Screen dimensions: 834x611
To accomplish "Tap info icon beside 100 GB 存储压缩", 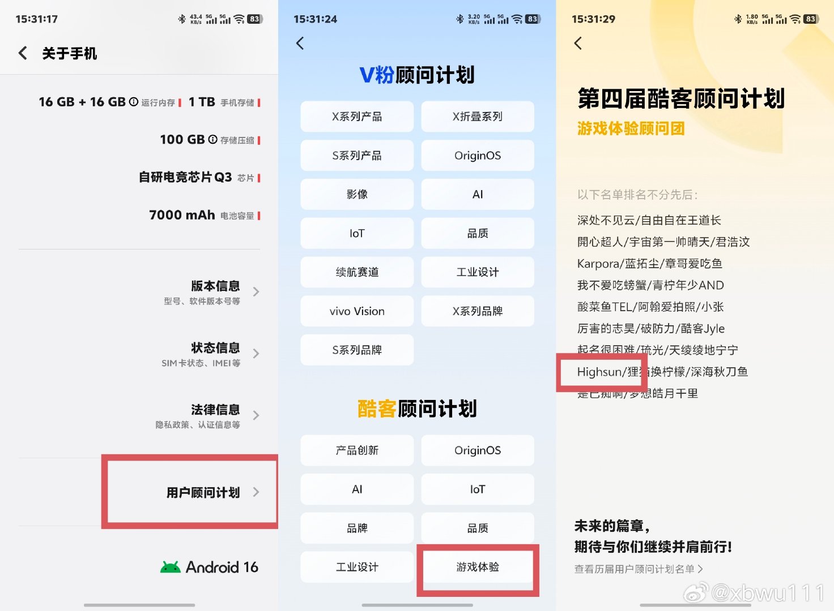I will click(x=213, y=139).
